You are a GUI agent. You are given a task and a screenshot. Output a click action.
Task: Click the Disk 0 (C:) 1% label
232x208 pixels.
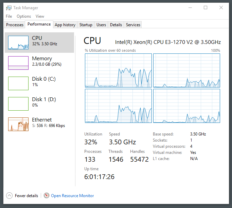(44, 82)
